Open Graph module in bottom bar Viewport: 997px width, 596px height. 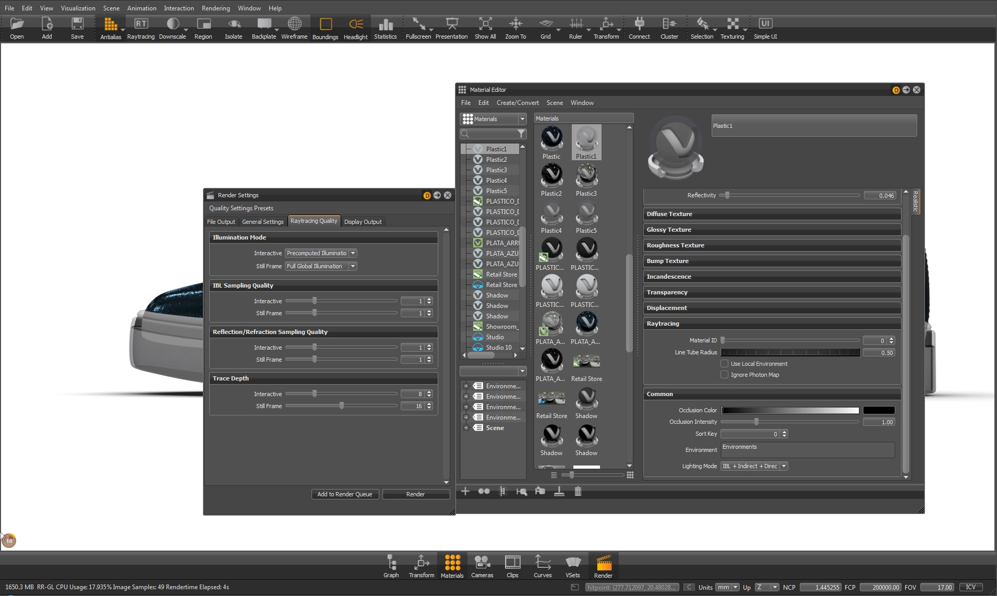click(391, 566)
